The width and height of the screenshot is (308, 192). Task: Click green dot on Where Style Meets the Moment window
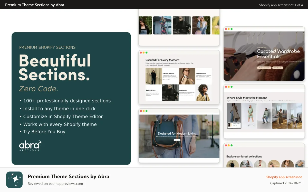pos(232,87)
